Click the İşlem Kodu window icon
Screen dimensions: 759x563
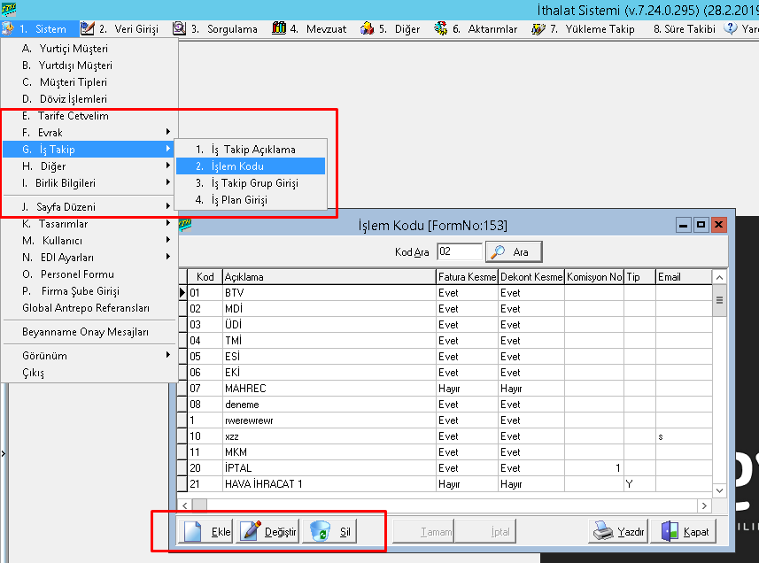[x=185, y=225]
